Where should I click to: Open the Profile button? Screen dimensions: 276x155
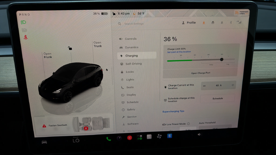tap(189, 23)
